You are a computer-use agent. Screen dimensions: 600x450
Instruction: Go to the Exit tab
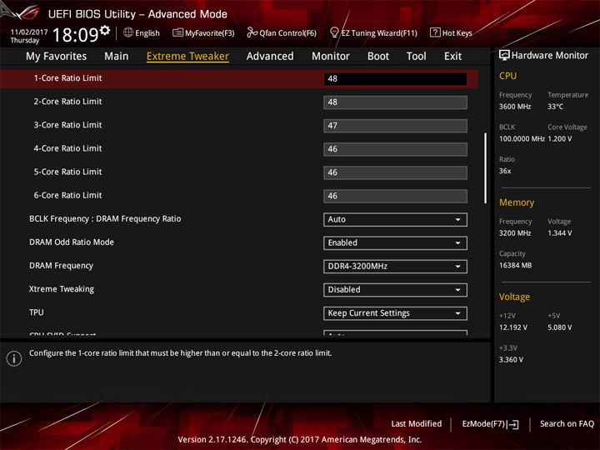click(x=452, y=57)
